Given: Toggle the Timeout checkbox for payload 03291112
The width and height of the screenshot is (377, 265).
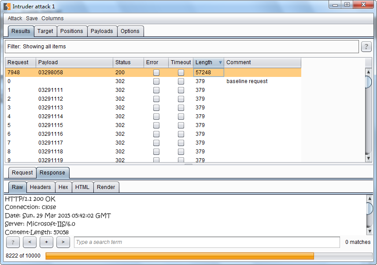Looking at the screenshot, I should pyautogui.click(x=181, y=99).
